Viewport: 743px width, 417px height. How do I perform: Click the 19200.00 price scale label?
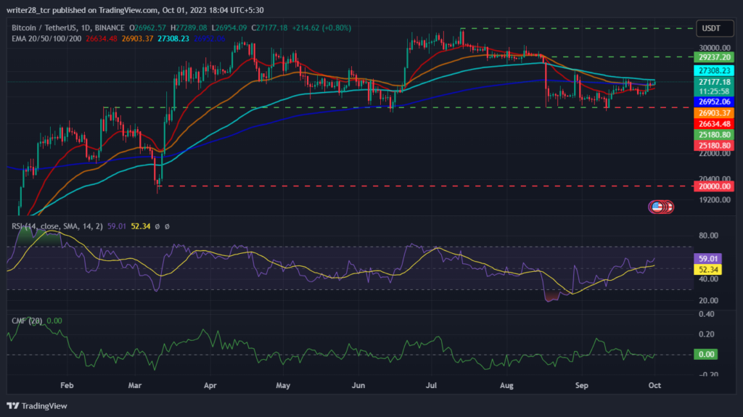pyautogui.click(x=715, y=200)
